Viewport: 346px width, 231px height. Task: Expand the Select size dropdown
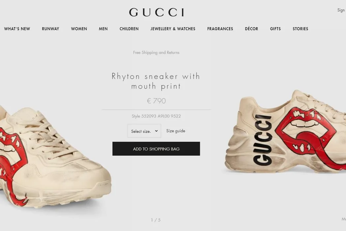coord(144,131)
